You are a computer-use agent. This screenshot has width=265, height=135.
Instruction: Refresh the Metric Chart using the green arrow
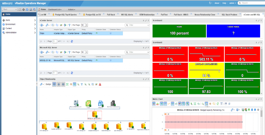pos(218,104)
